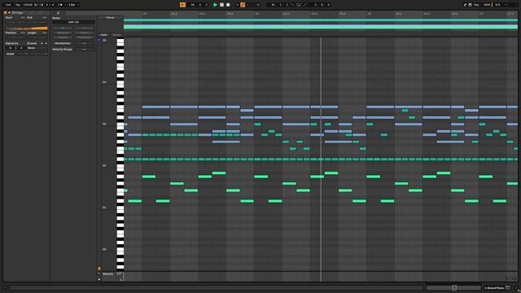Open the Scale root note dropdown

(22, 54)
